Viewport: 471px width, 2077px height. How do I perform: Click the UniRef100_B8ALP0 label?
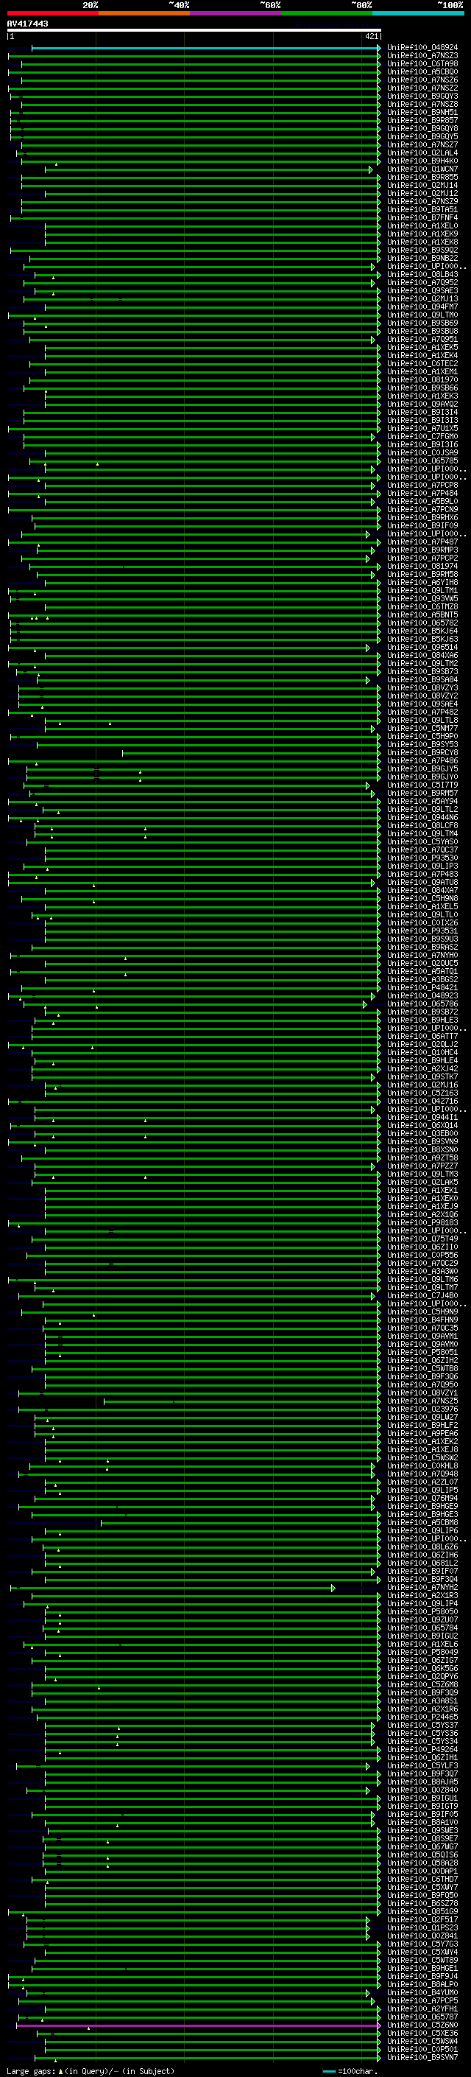coord(422,1984)
